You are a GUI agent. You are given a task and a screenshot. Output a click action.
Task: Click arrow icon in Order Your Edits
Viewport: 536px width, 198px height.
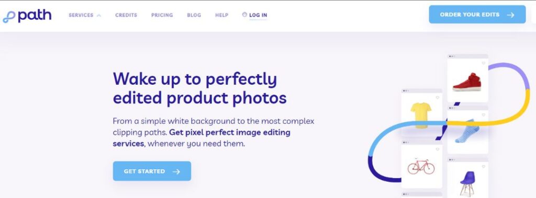[x=511, y=15]
